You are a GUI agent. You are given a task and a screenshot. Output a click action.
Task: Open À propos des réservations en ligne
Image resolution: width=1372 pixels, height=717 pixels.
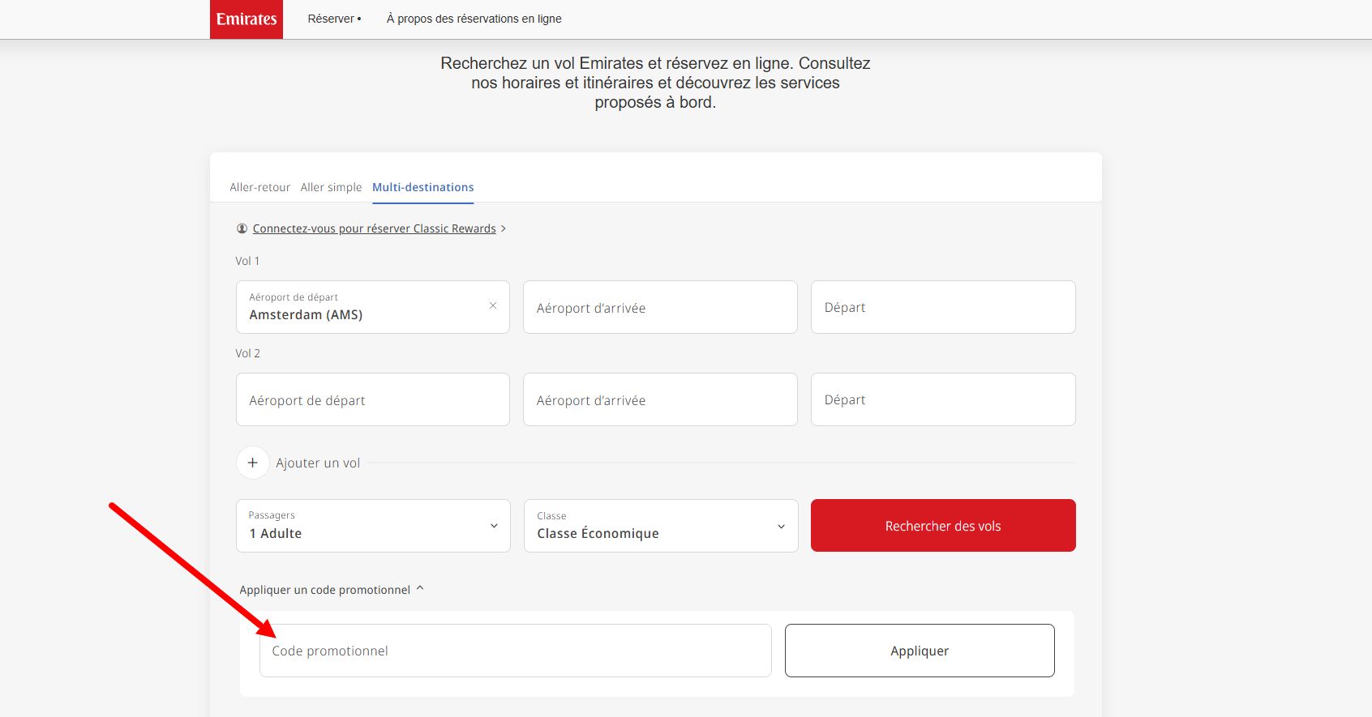(x=474, y=19)
